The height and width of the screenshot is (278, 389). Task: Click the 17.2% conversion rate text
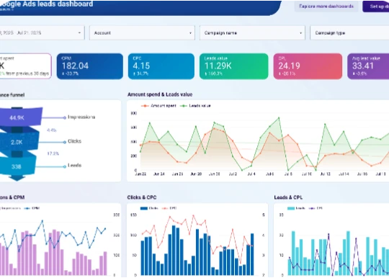(x=53, y=153)
